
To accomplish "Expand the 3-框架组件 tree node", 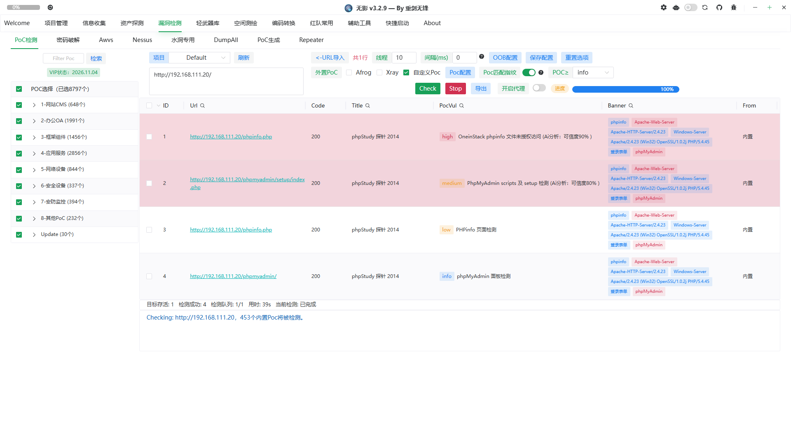I will tap(34, 138).
